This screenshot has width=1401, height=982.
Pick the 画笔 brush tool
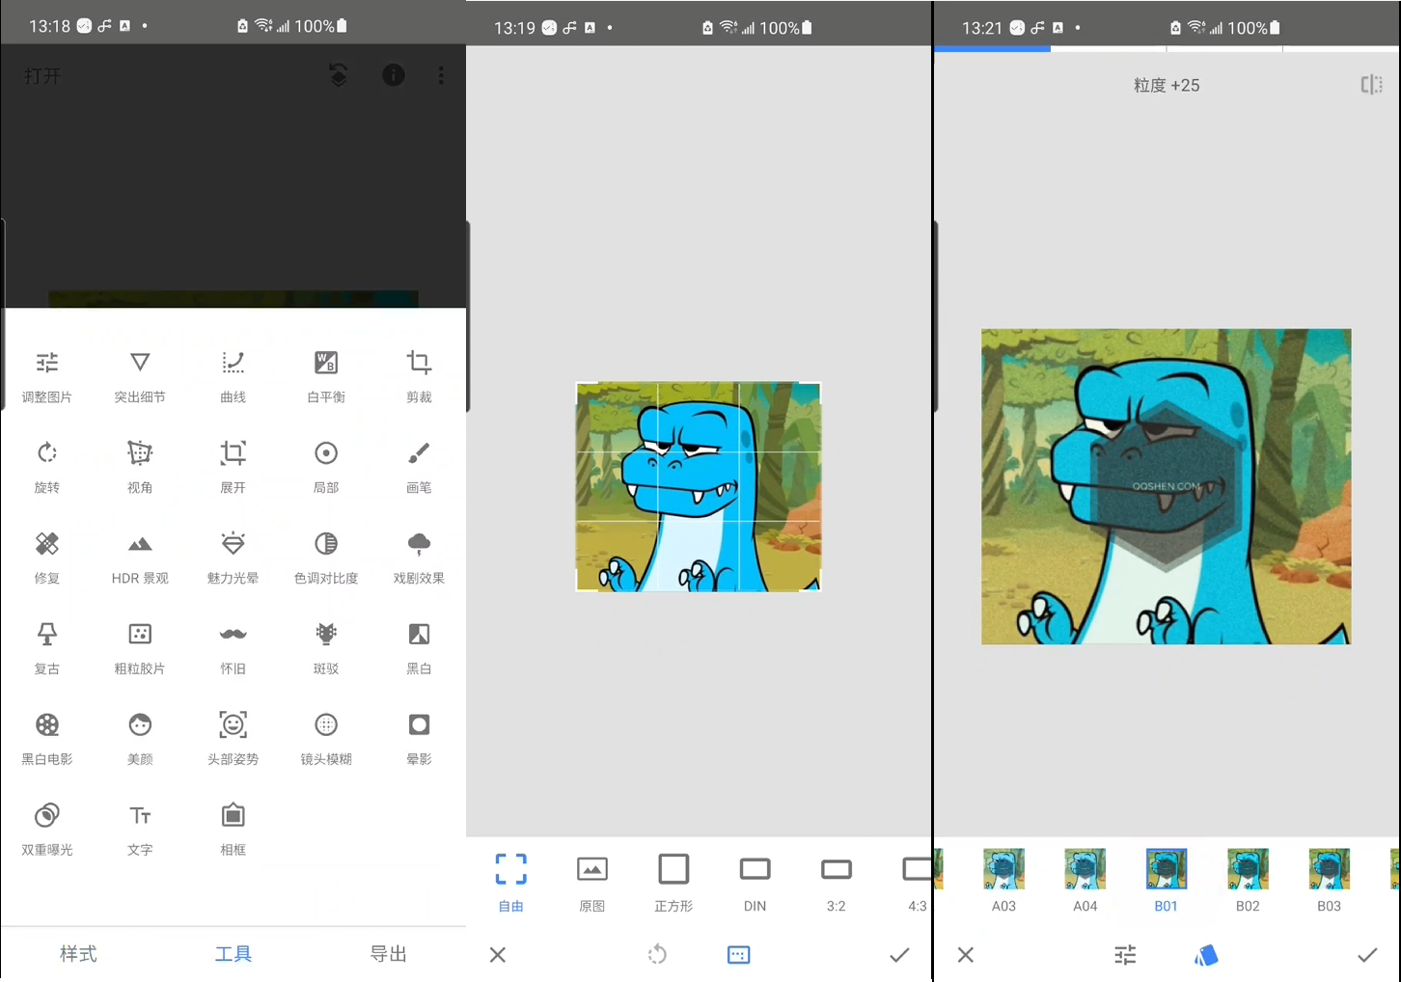click(x=419, y=467)
